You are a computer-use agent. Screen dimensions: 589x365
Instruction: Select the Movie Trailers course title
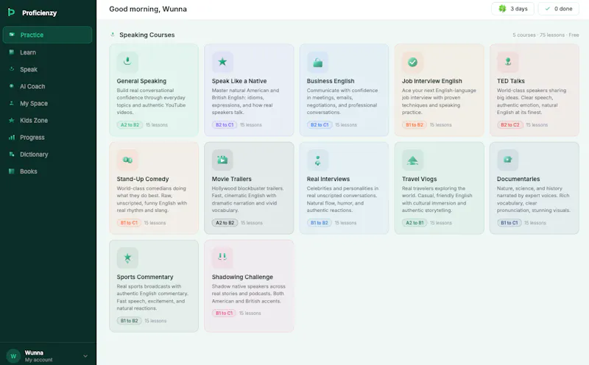[231, 179]
